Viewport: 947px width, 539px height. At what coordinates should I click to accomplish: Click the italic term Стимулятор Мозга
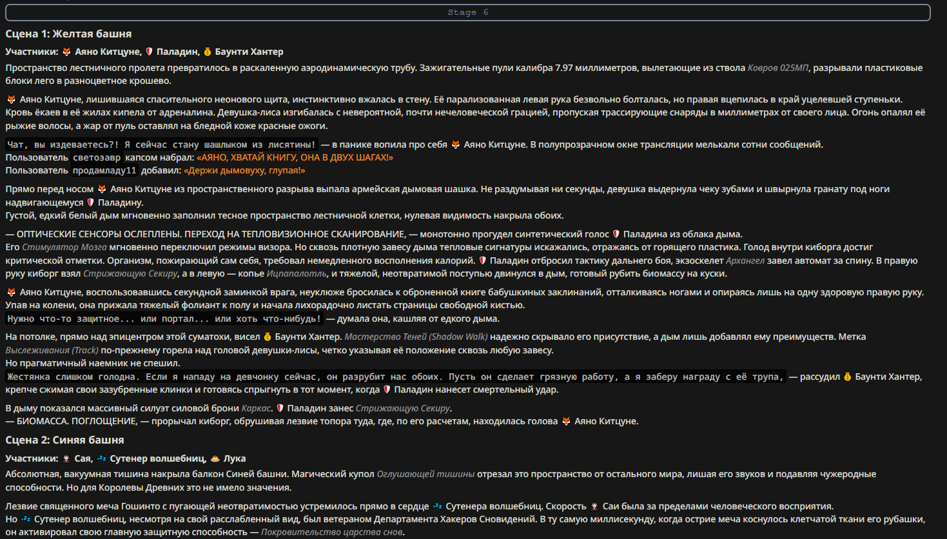pos(64,247)
